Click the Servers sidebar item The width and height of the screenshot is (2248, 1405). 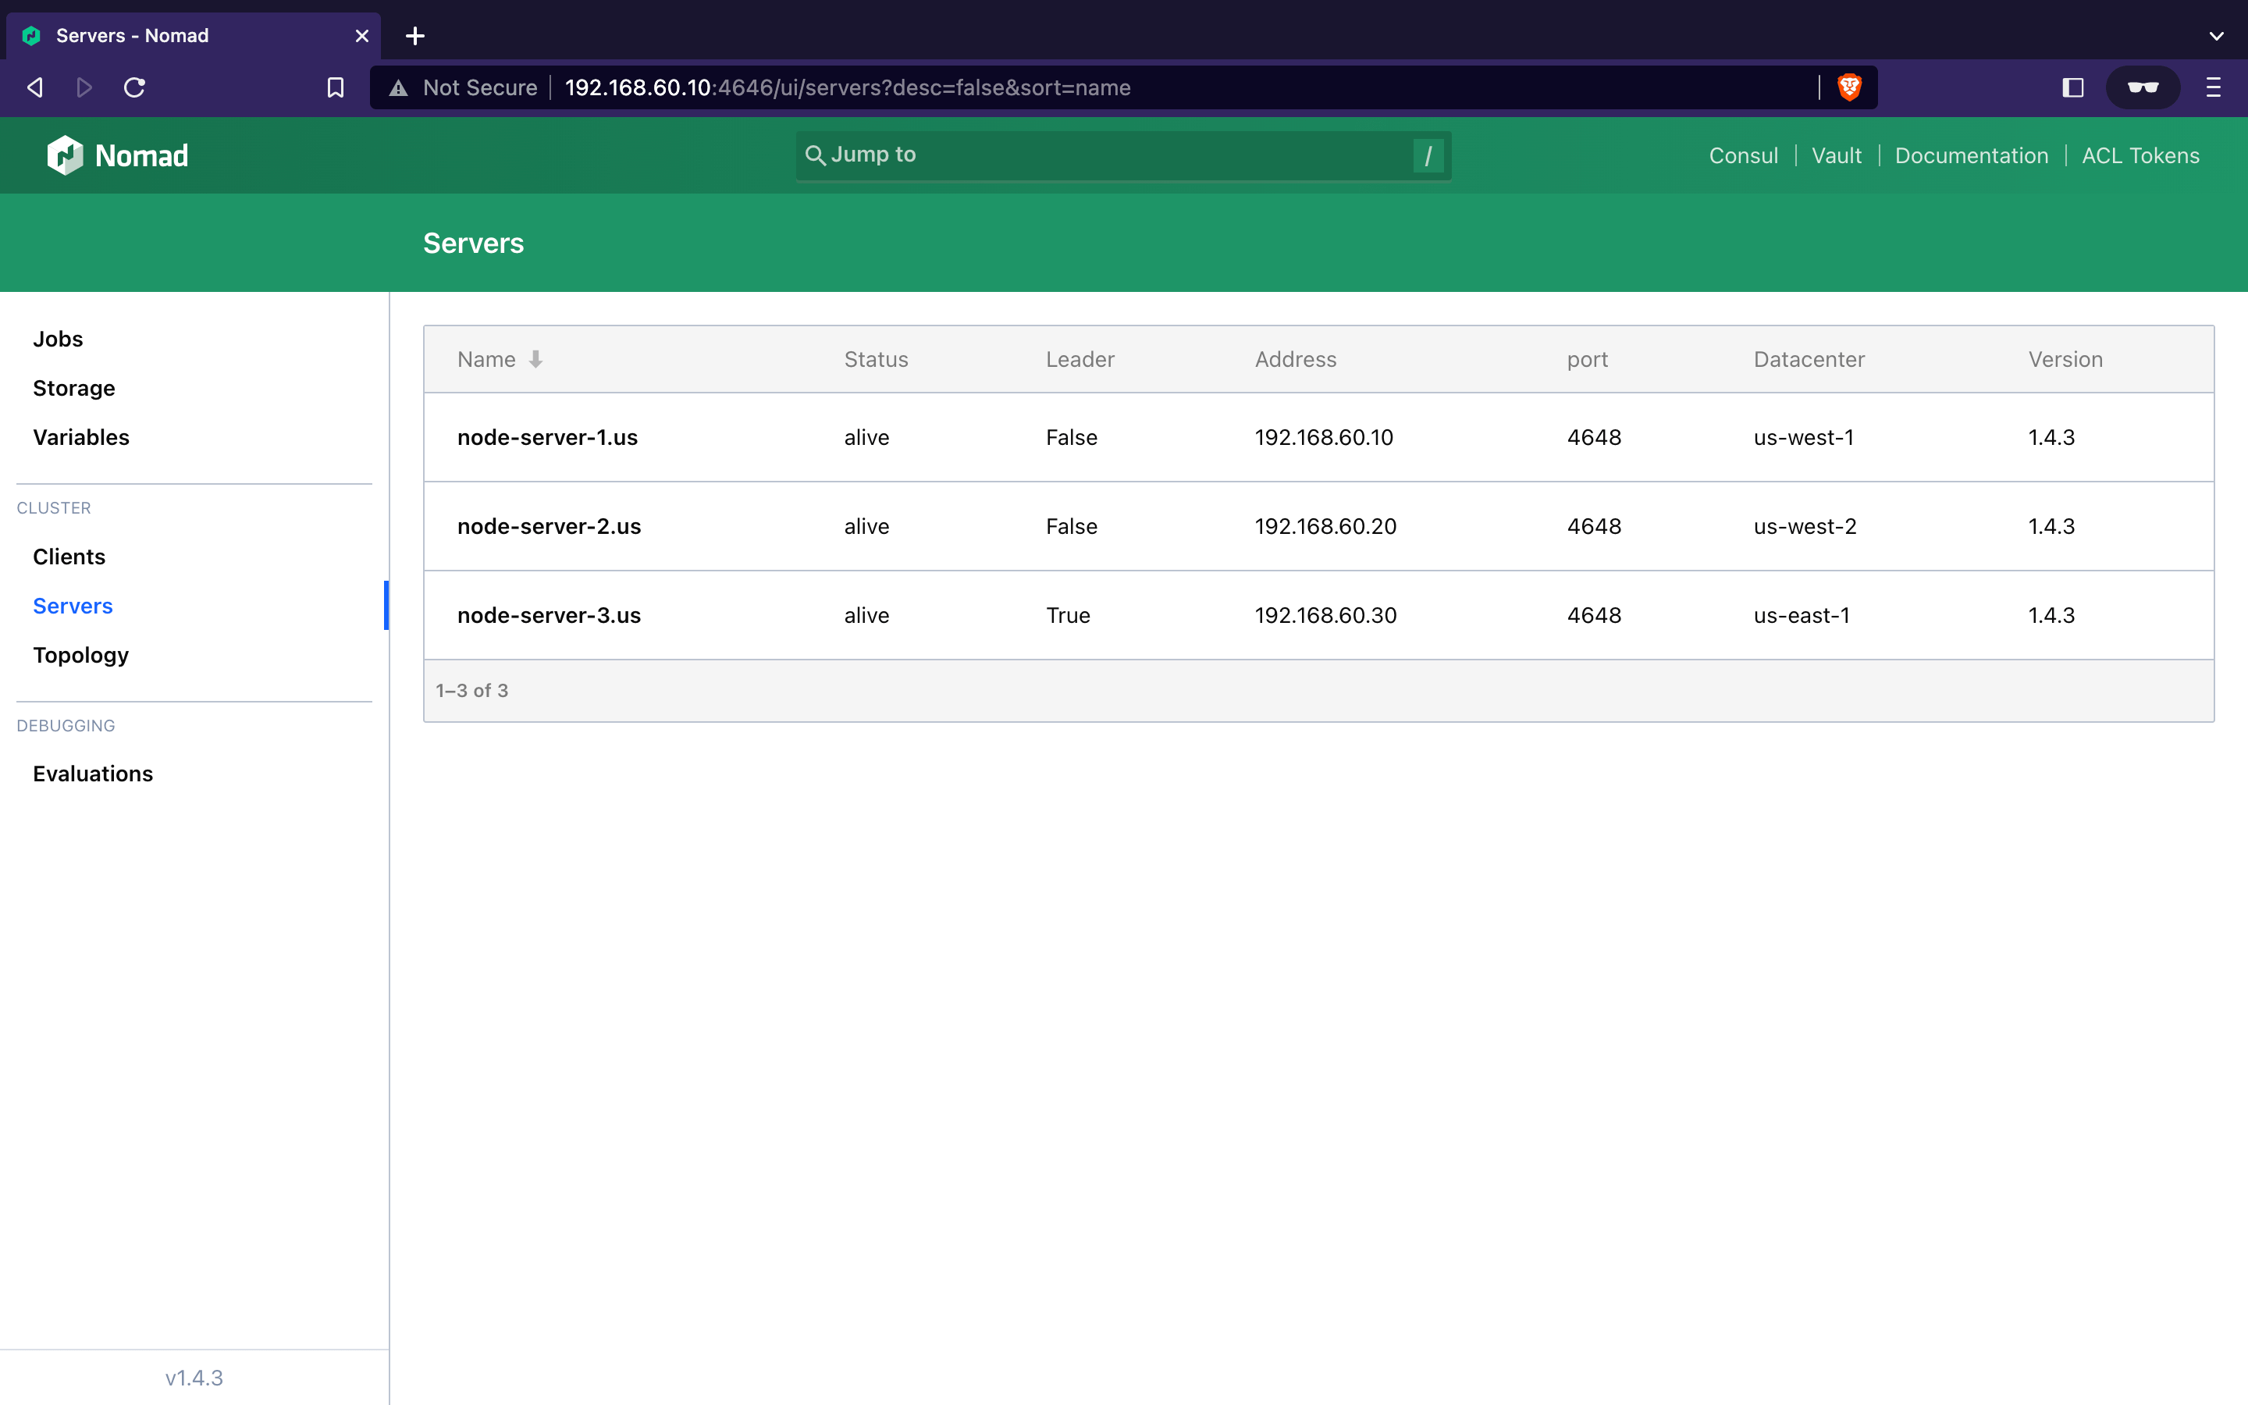pyautogui.click(x=71, y=604)
